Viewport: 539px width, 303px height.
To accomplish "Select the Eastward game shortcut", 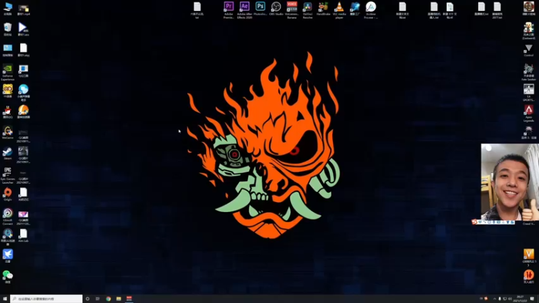I will (529, 31).
